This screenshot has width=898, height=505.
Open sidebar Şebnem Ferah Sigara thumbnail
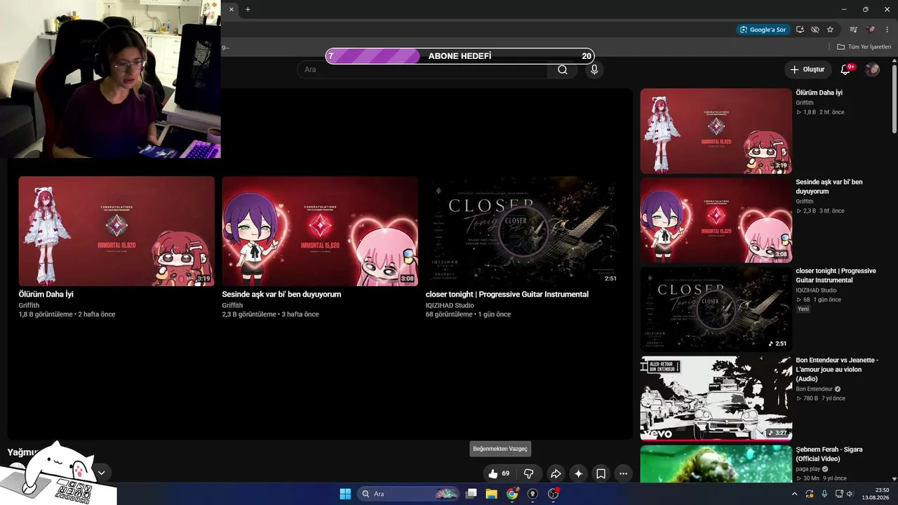tap(716, 464)
